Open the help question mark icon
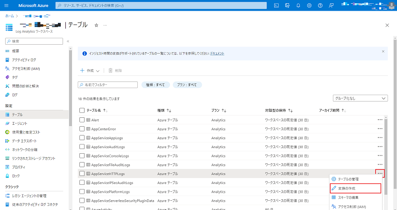Viewport: 397px width, 210px height. click(x=320, y=5)
